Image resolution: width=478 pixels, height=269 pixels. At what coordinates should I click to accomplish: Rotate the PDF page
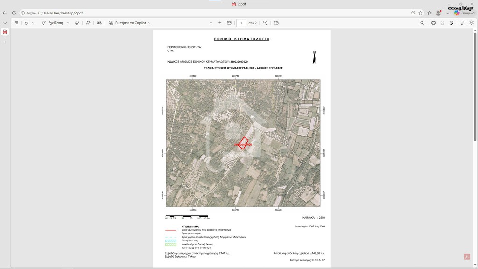click(265, 23)
